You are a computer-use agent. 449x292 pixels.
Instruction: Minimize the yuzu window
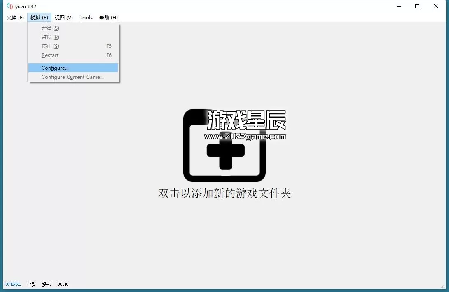click(398, 6)
